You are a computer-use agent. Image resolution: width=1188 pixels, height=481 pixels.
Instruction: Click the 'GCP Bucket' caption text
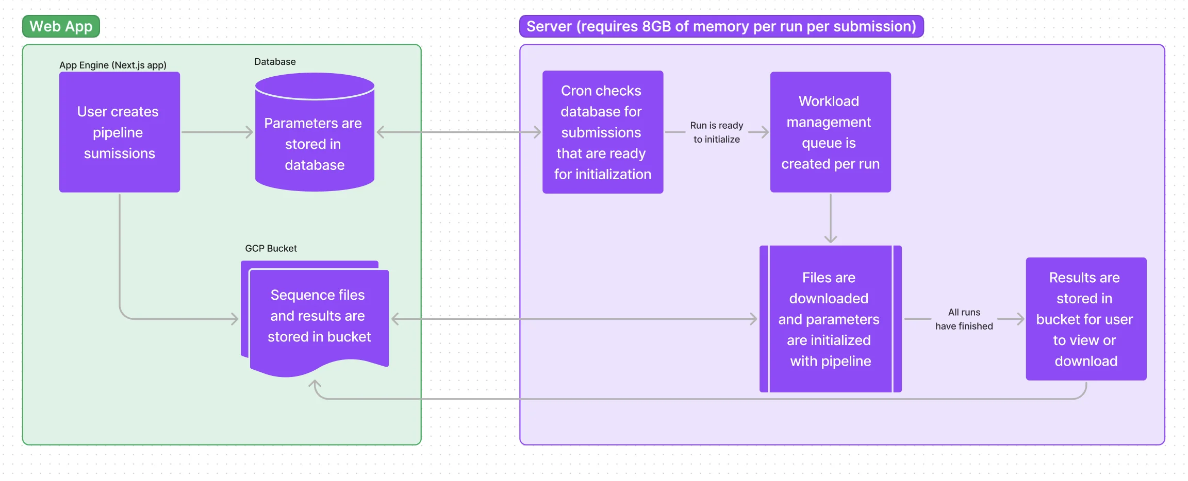271,248
